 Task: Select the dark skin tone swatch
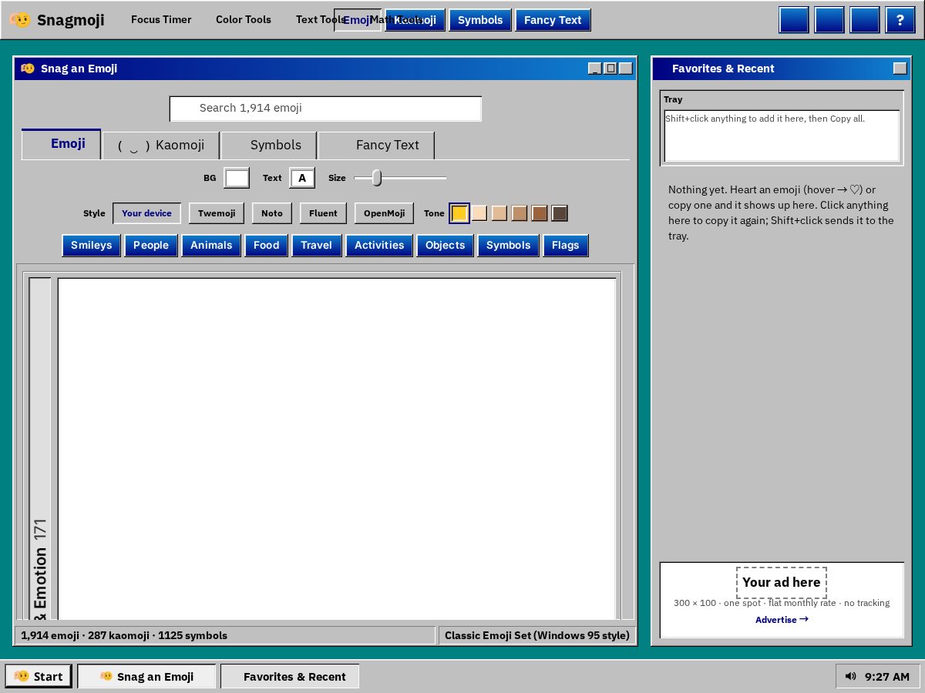tap(560, 213)
